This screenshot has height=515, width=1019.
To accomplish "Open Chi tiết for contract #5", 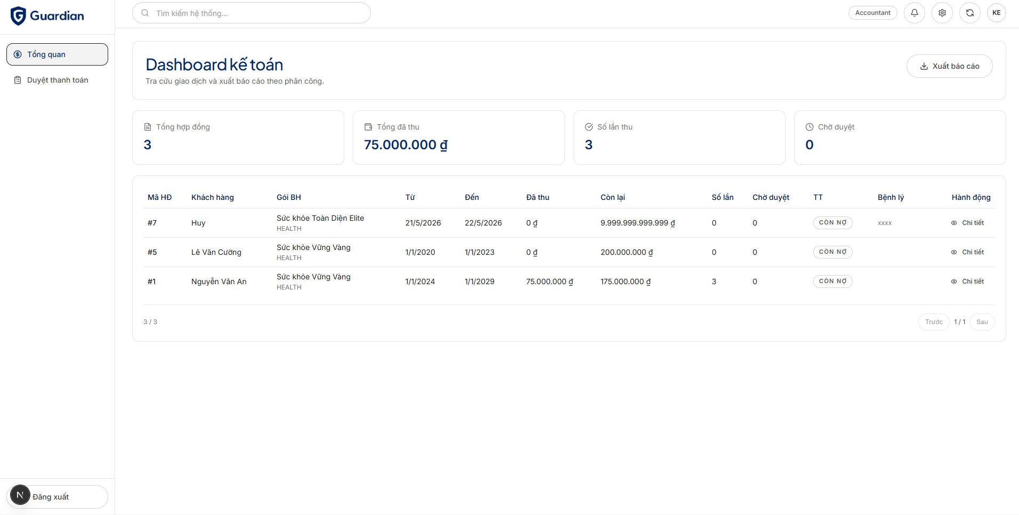I will 967,252.
